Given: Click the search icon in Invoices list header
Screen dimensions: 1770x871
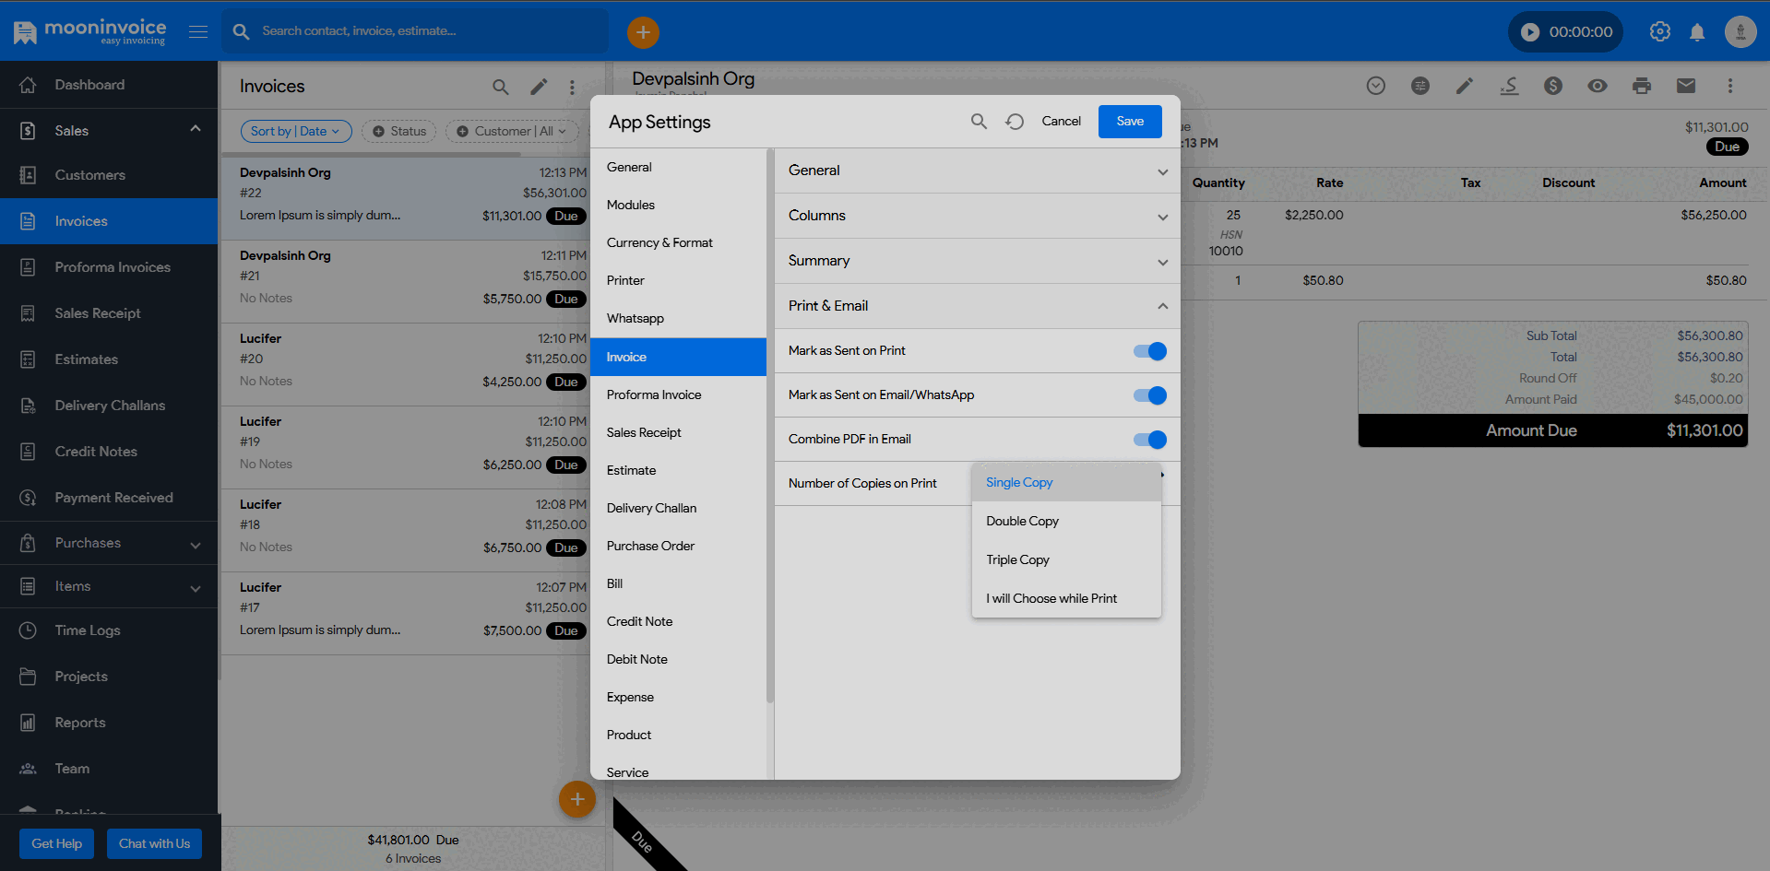Looking at the screenshot, I should [500, 87].
